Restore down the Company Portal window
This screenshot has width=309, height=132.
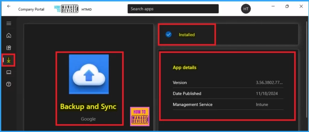287,6
